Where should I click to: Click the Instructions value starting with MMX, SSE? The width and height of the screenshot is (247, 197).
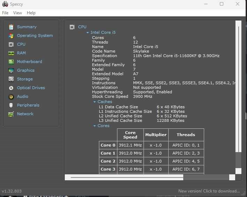point(184,83)
